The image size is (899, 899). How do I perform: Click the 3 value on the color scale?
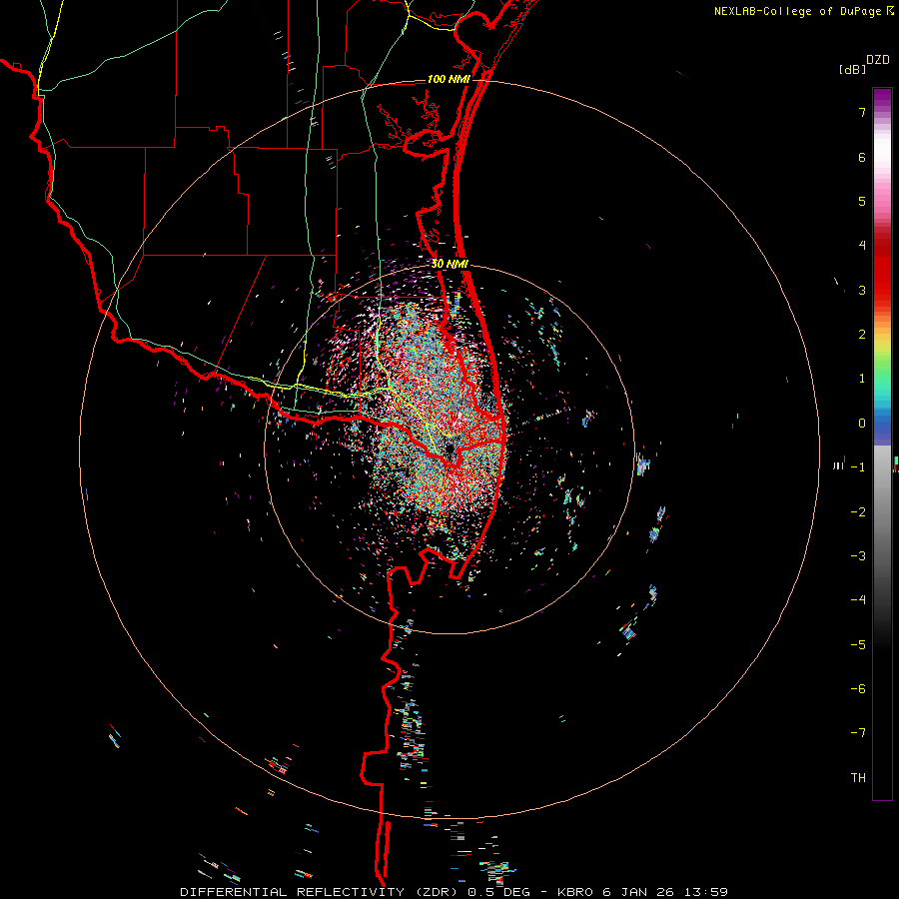[862, 290]
